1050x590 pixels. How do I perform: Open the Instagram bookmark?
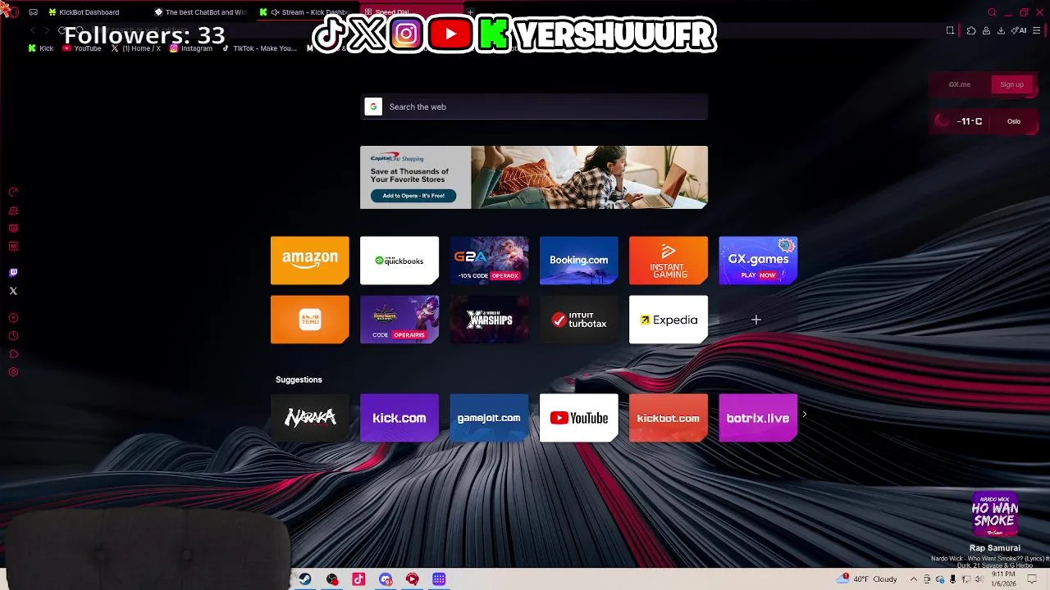click(191, 48)
